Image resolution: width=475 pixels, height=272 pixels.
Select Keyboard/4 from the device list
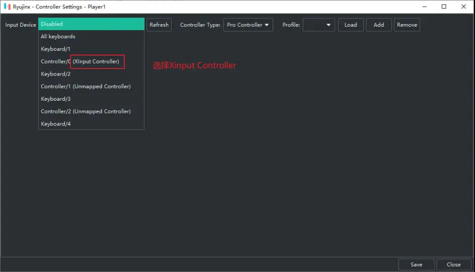(91, 124)
